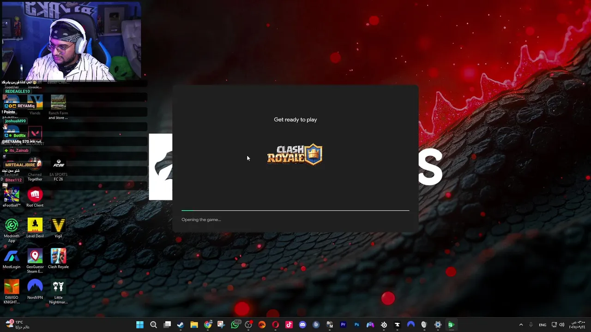This screenshot has width=591, height=332.
Task: Click its_Zainab username in chat overlay
Action: point(19,150)
